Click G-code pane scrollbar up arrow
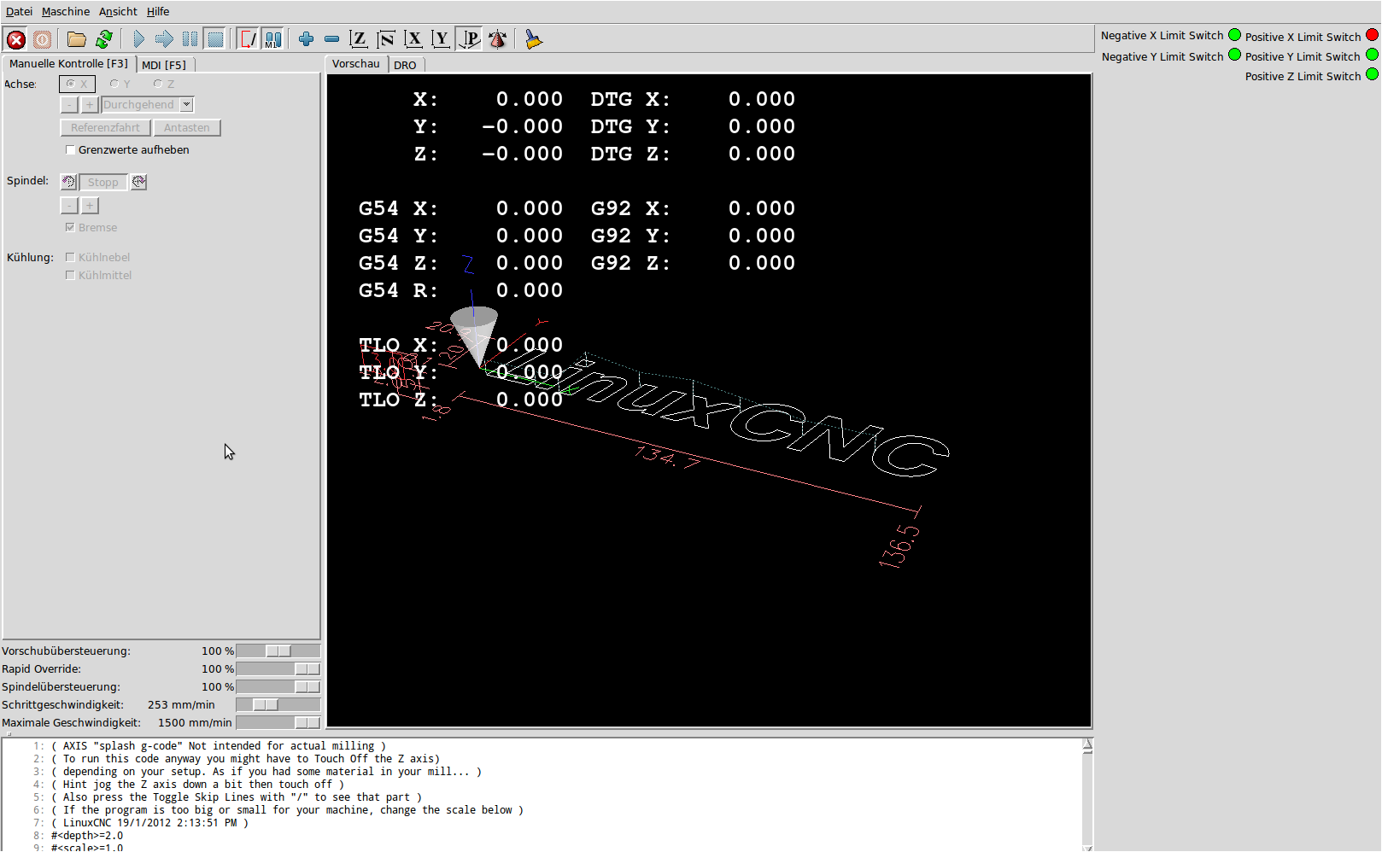Viewport: 1382px width, 852px height. point(1087,744)
